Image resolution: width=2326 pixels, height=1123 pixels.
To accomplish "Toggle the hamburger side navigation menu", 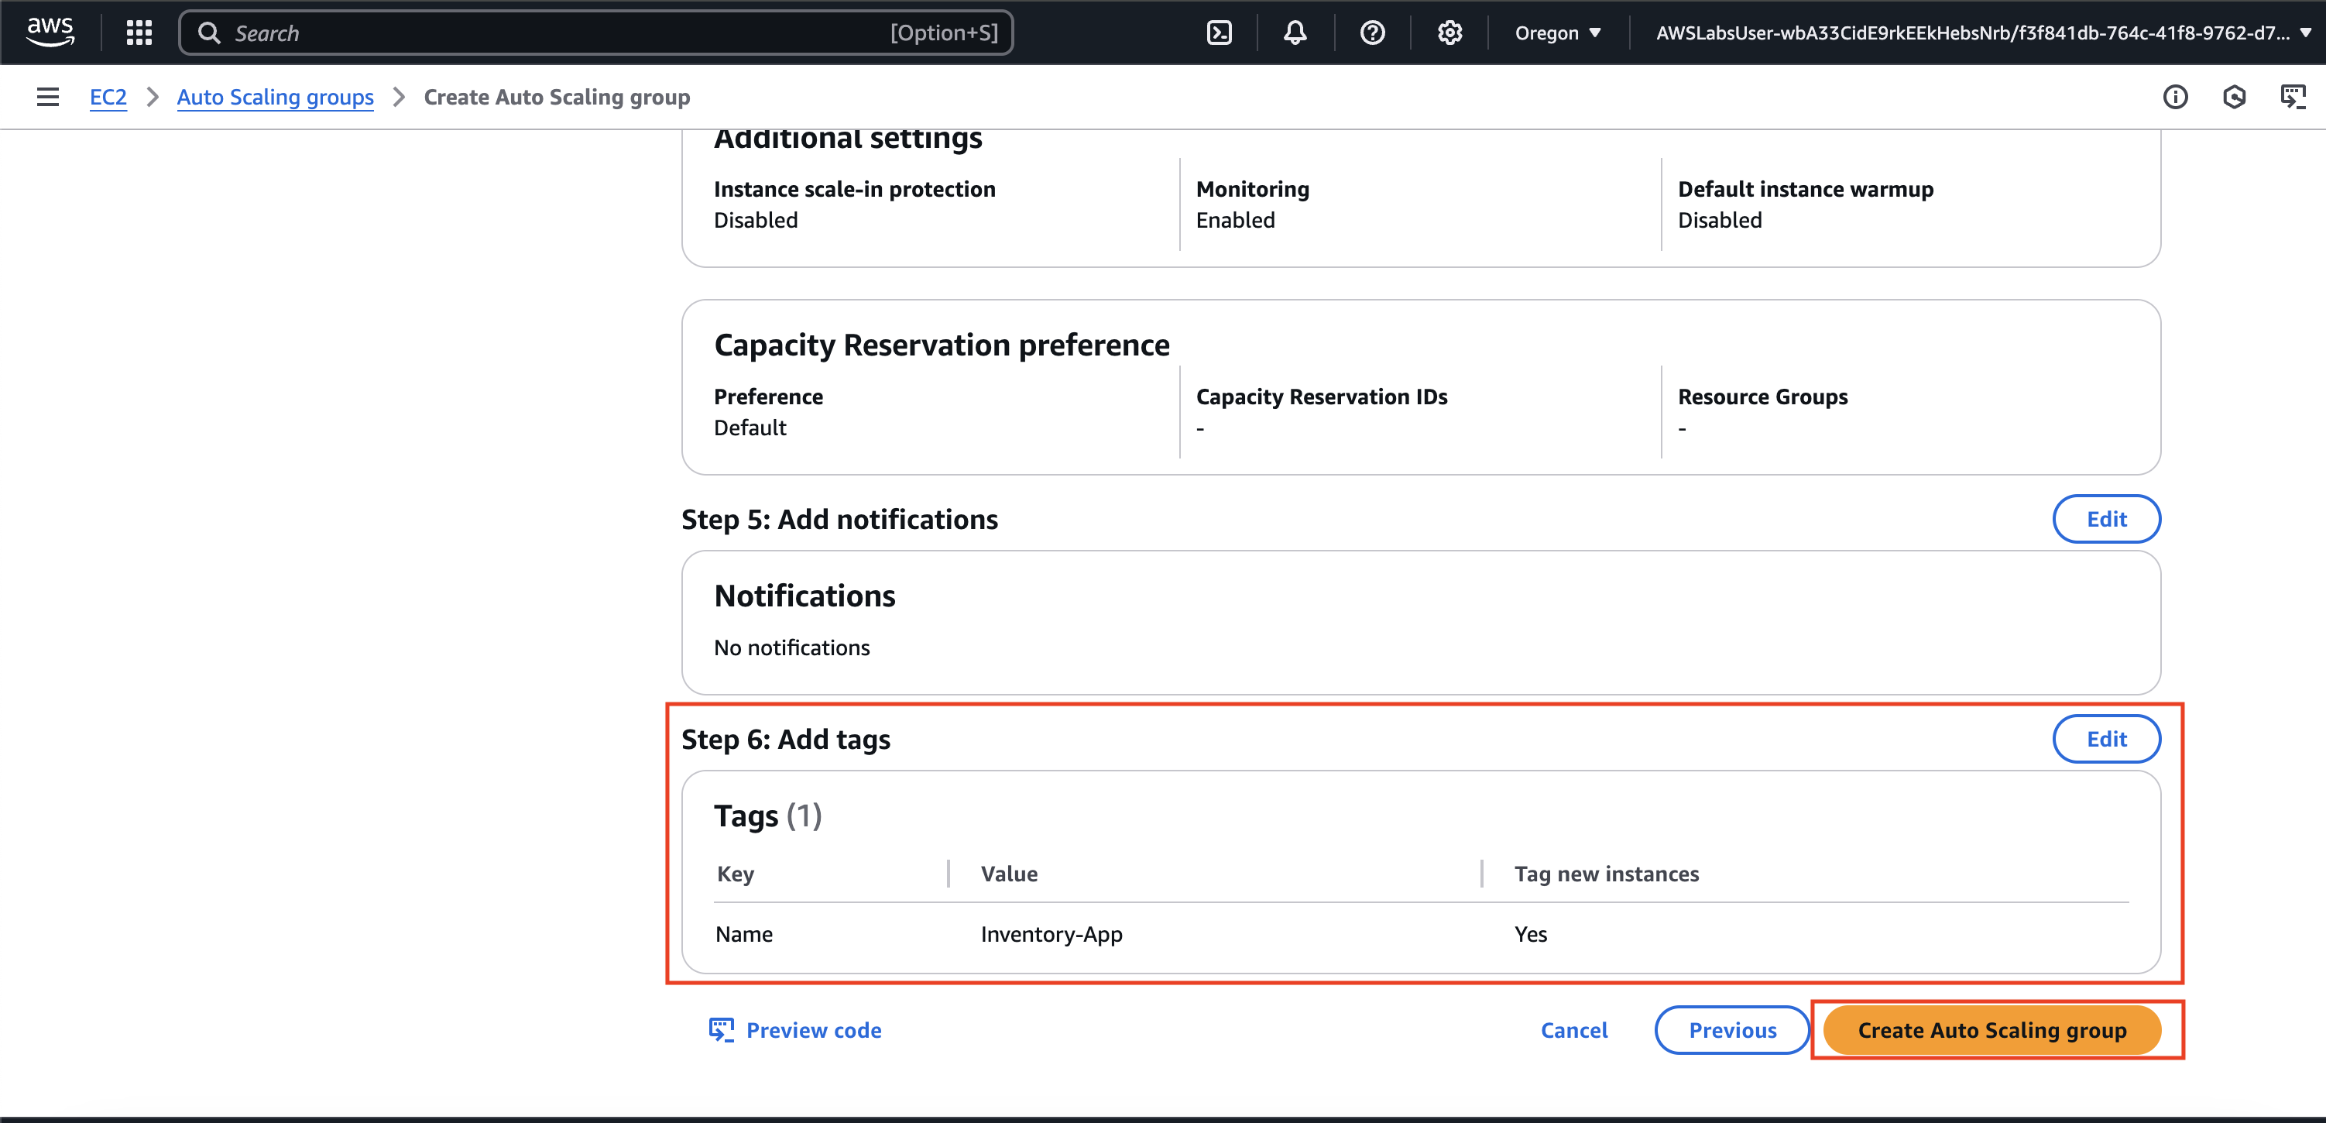I will (x=48, y=97).
